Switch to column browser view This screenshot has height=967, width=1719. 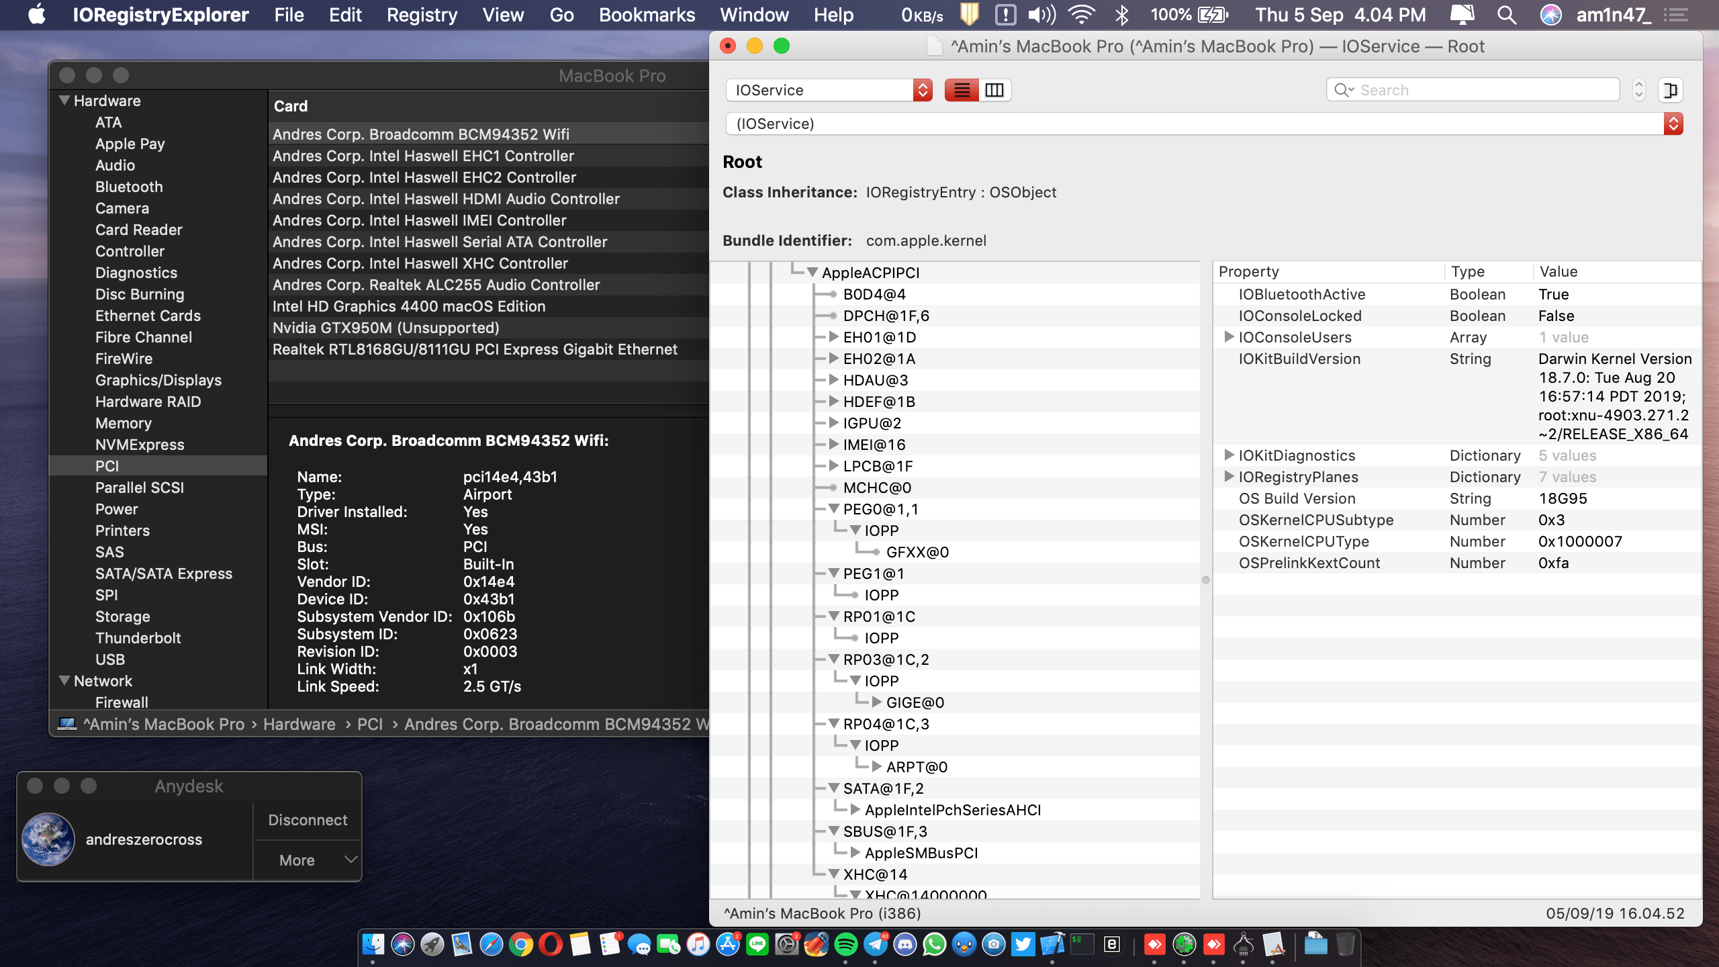point(994,90)
